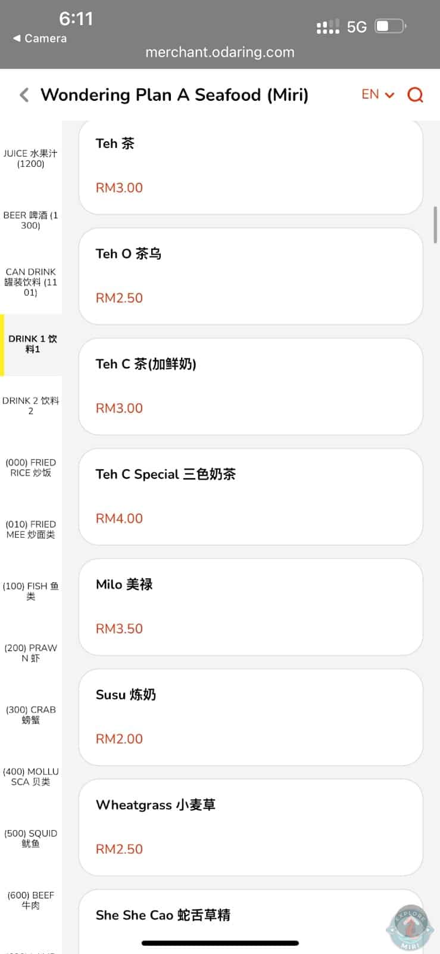
Task: Select the BEER 啤酒 category tab
Action: point(30,220)
